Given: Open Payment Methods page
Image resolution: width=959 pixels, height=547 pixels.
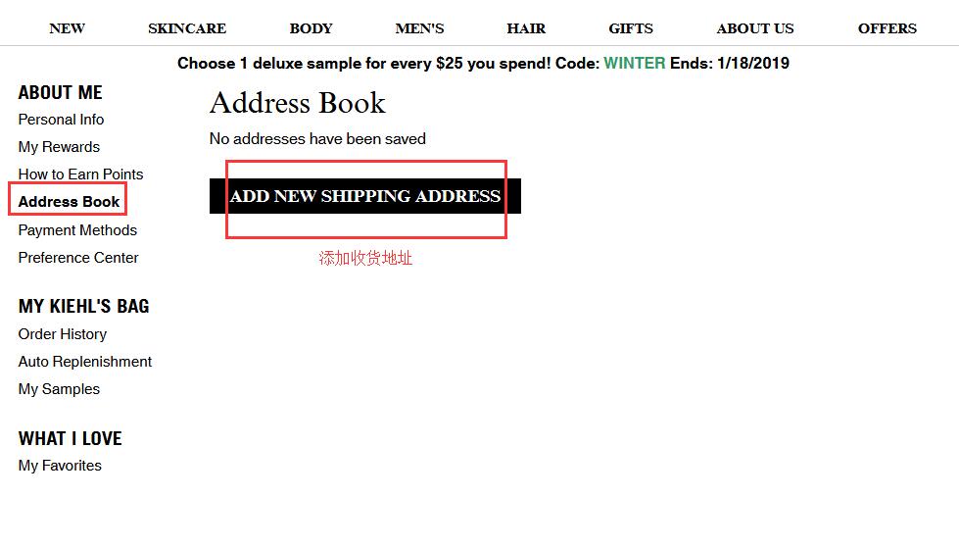Looking at the screenshot, I should tap(77, 230).
